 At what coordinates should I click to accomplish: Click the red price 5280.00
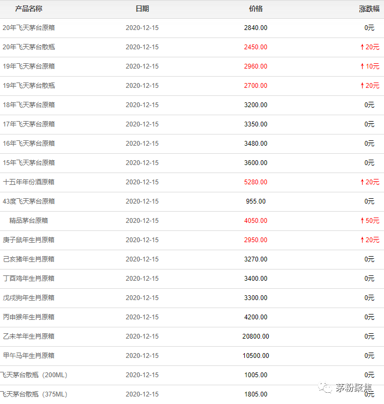coord(256,182)
